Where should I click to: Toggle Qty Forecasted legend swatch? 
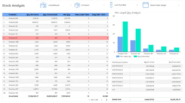[135, 56]
